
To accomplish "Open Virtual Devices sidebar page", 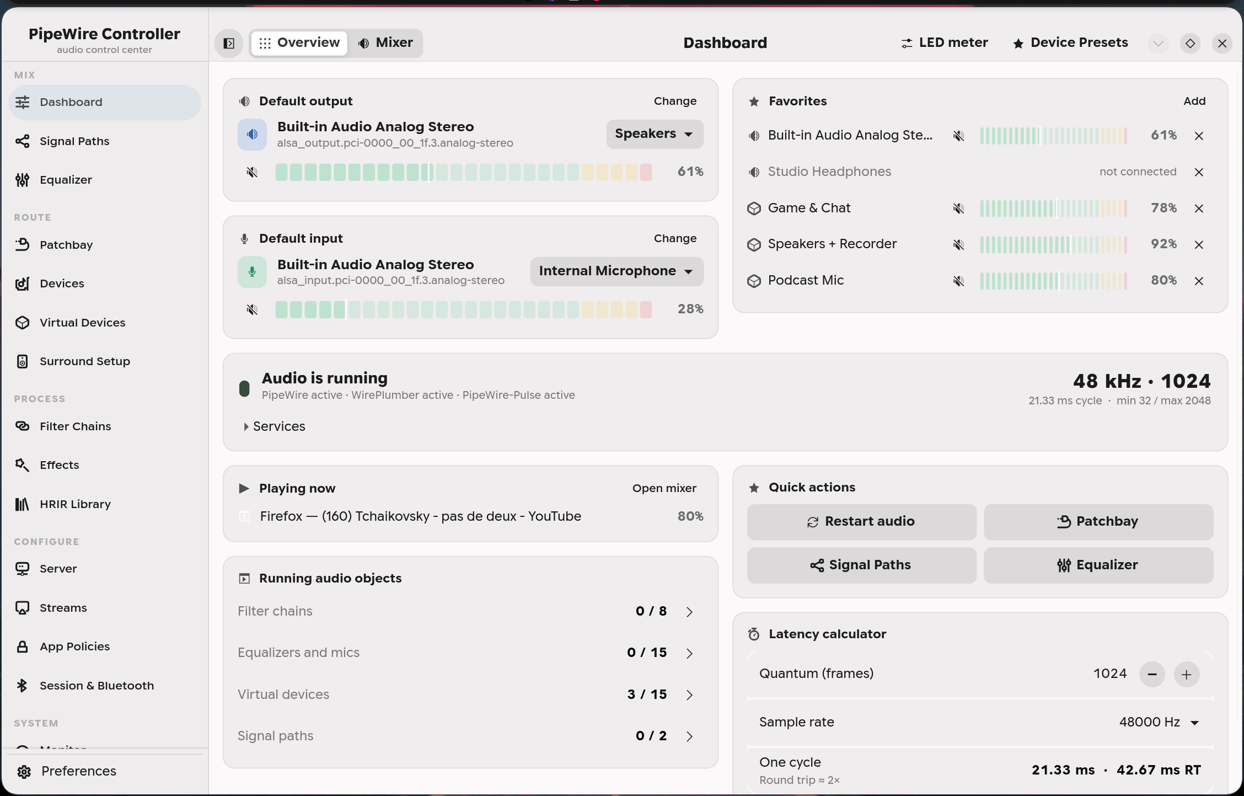I will (105, 323).
